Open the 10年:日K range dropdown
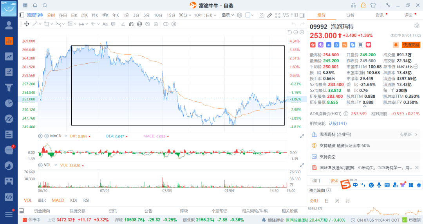Viewport: 423px width, 224px height. [x=205, y=15]
